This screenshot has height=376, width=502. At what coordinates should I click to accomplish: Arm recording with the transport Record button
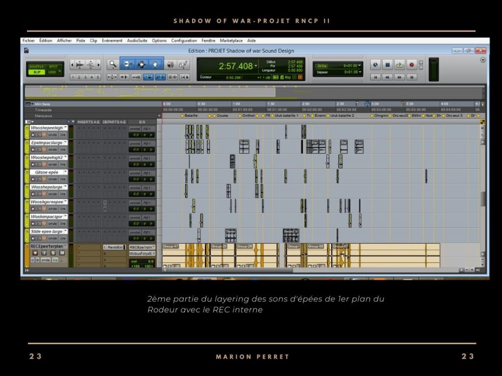(411, 65)
